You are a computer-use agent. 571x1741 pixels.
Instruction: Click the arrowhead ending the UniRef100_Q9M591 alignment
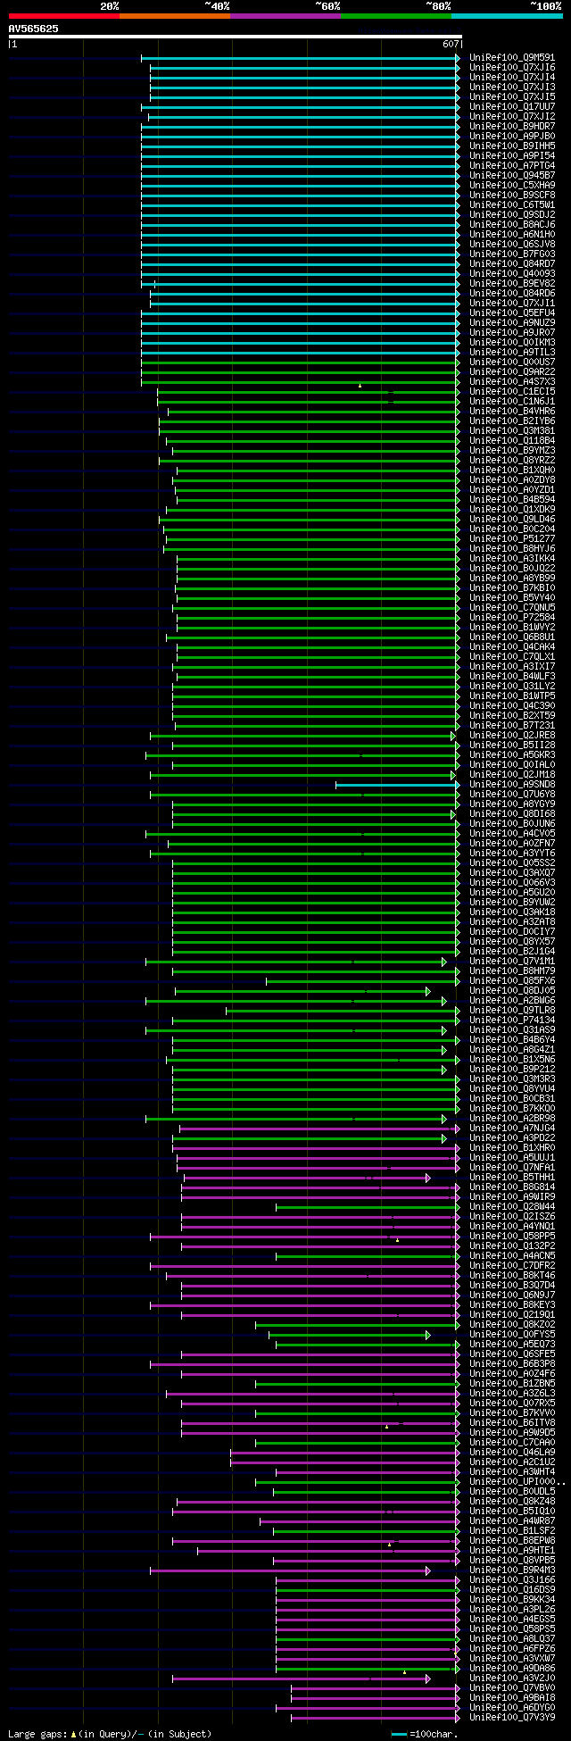[x=458, y=58]
